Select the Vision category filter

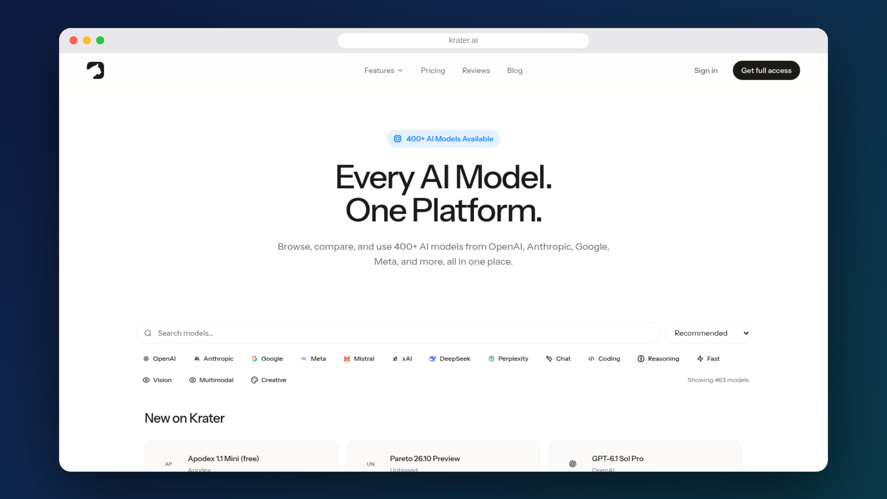point(157,380)
